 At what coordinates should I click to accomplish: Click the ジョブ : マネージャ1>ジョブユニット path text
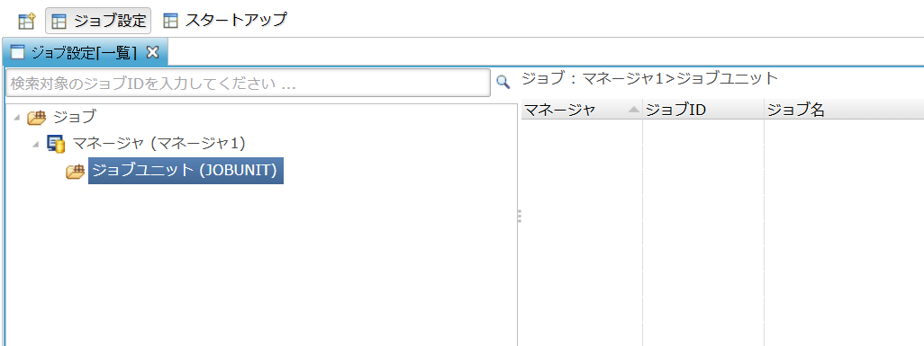click(x=650, y=77)
